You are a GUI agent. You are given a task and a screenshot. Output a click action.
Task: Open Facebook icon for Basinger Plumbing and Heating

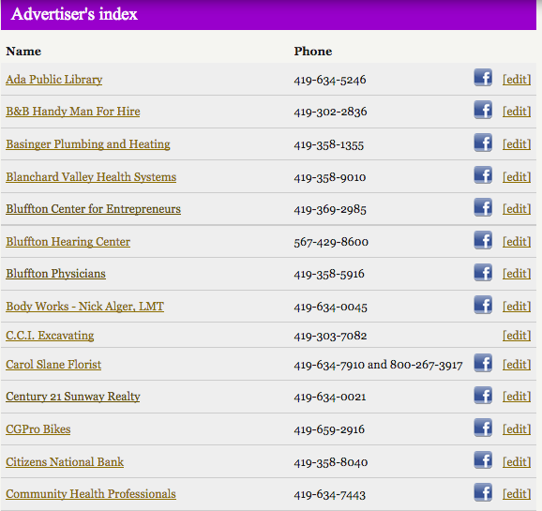[483, 143]
